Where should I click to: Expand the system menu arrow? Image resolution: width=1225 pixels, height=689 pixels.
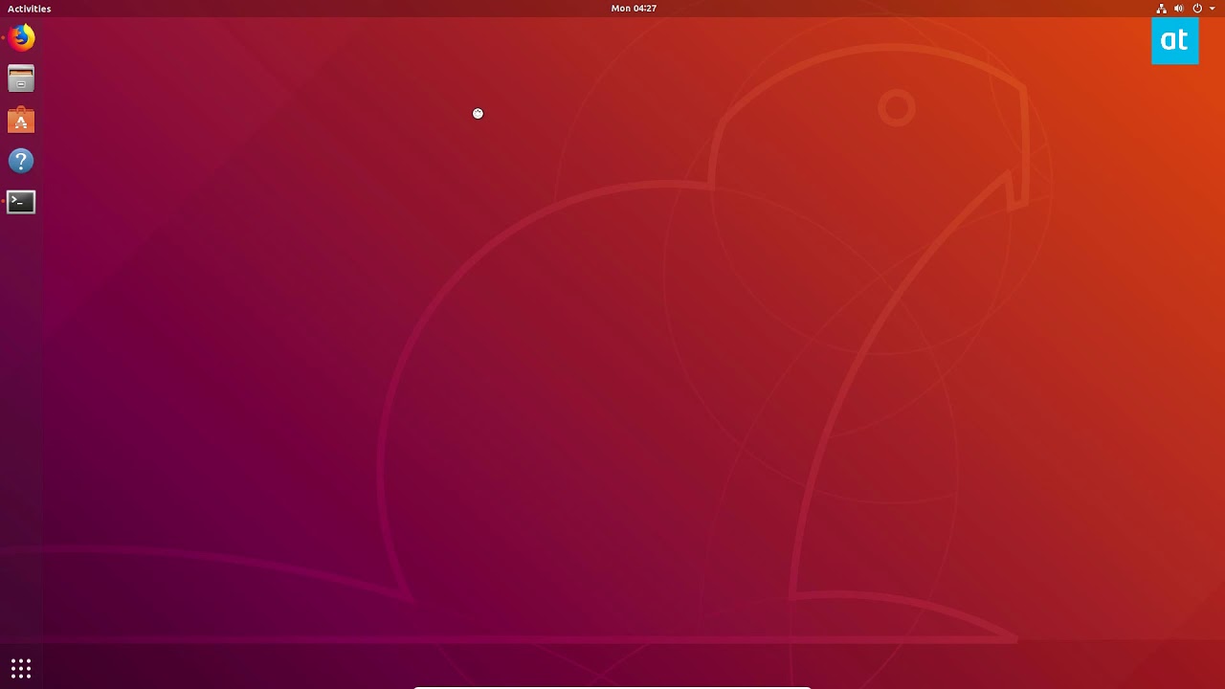1213,9
